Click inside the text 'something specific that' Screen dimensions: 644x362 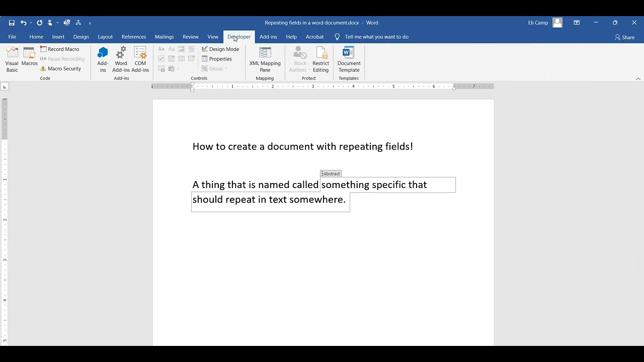374,185
